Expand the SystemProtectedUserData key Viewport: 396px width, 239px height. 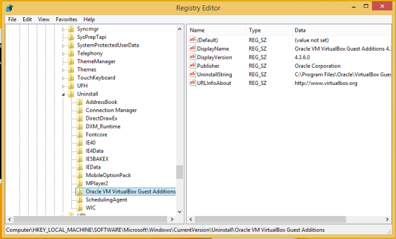click(63, 45)
